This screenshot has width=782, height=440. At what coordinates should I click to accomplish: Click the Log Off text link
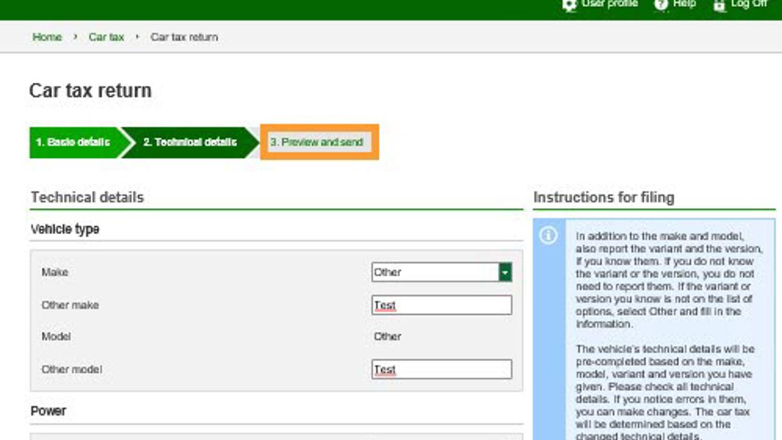(x=749, y=4)
